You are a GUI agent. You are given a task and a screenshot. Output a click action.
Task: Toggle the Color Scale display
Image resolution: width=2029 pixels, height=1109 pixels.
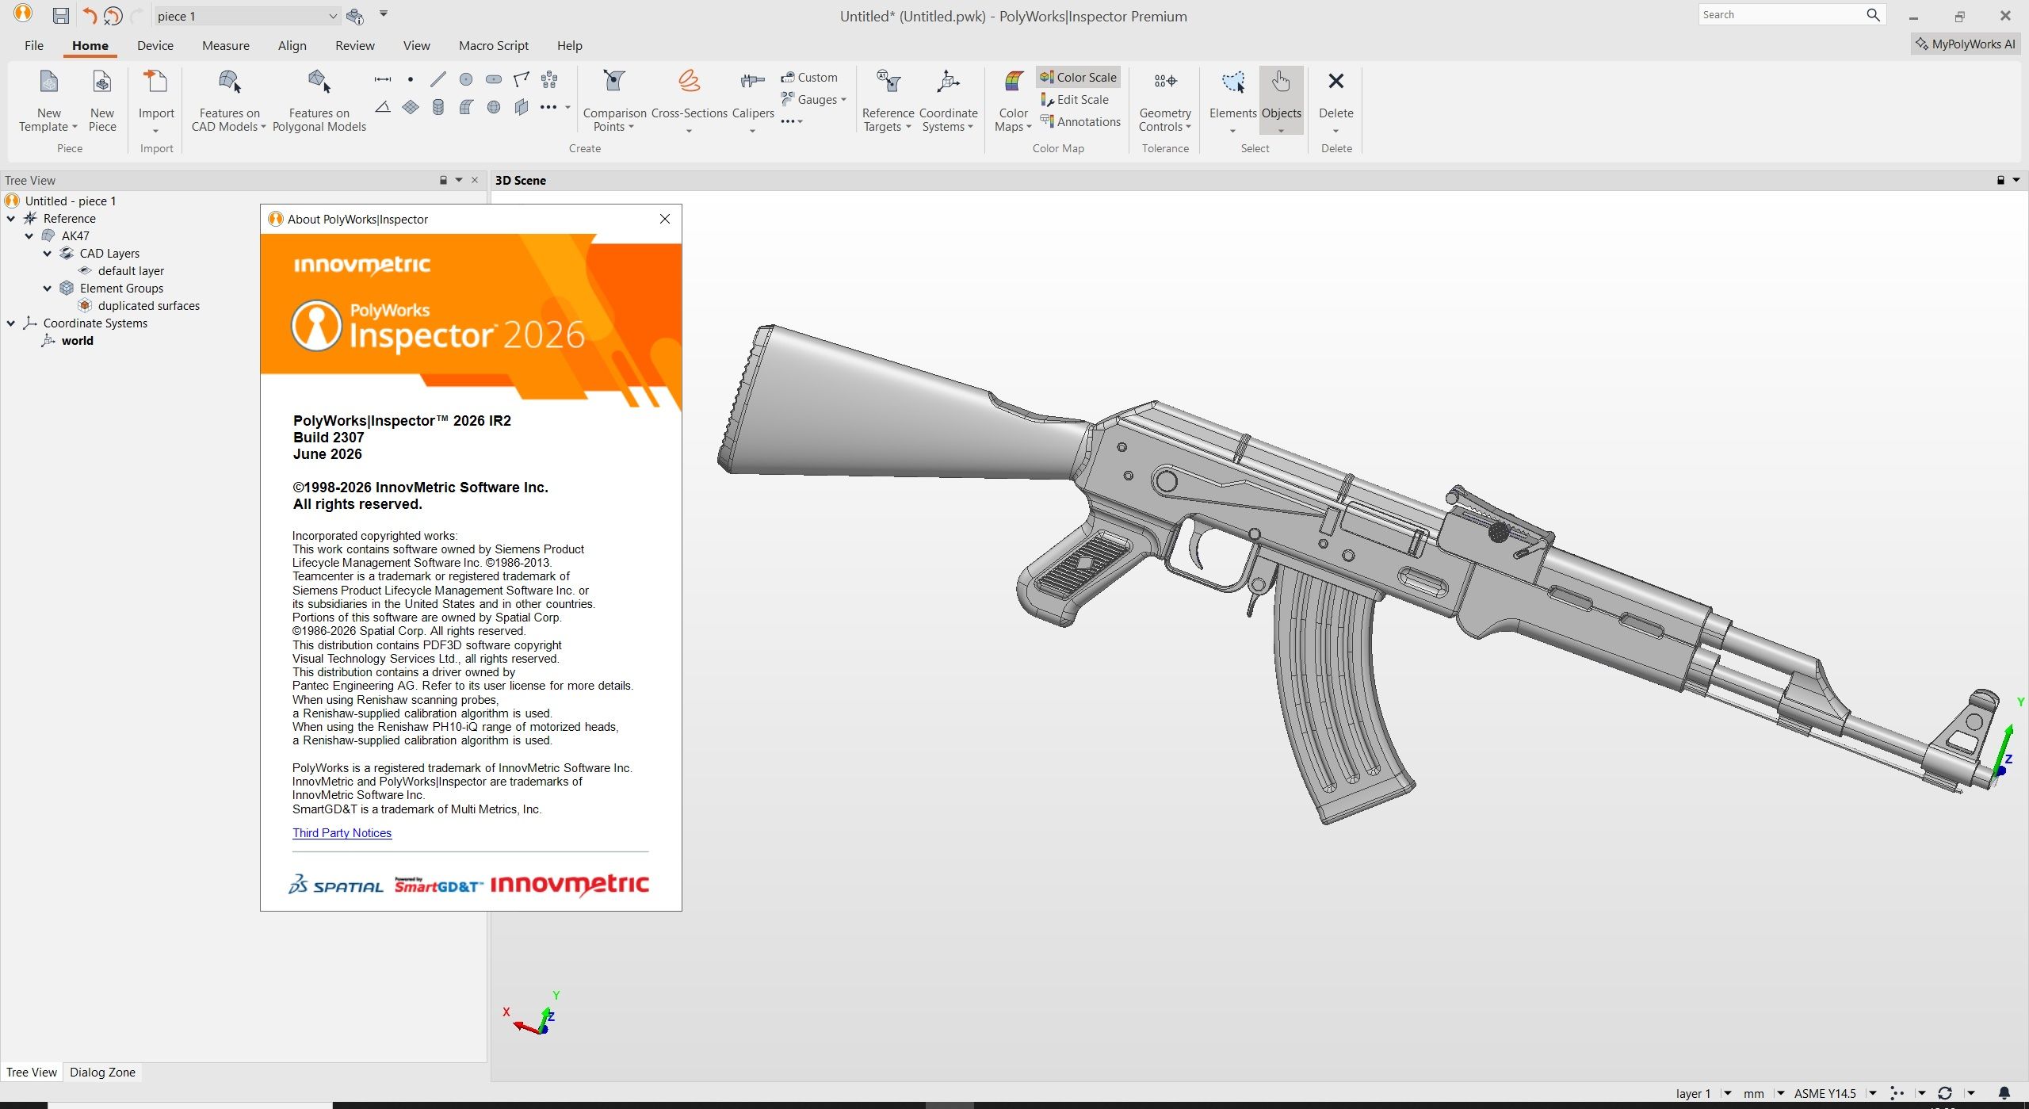(x=1078, y=78)
